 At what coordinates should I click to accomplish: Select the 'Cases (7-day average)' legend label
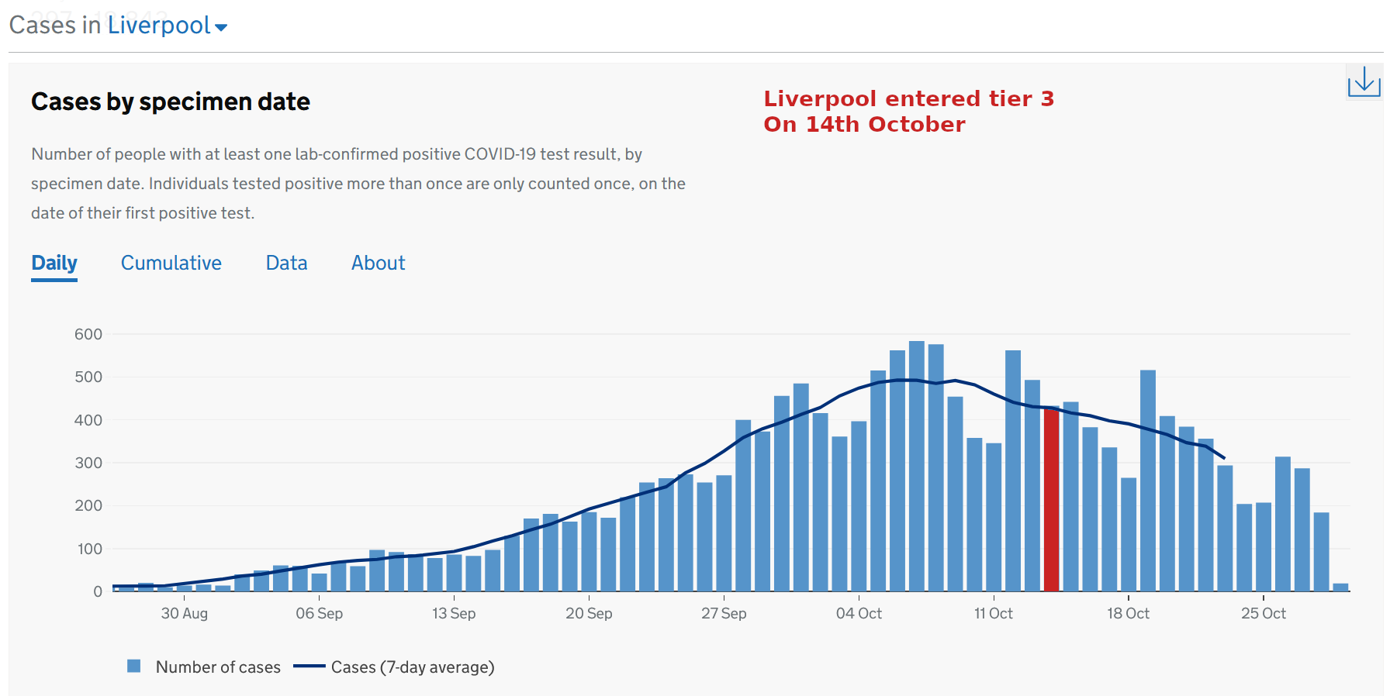413,667
